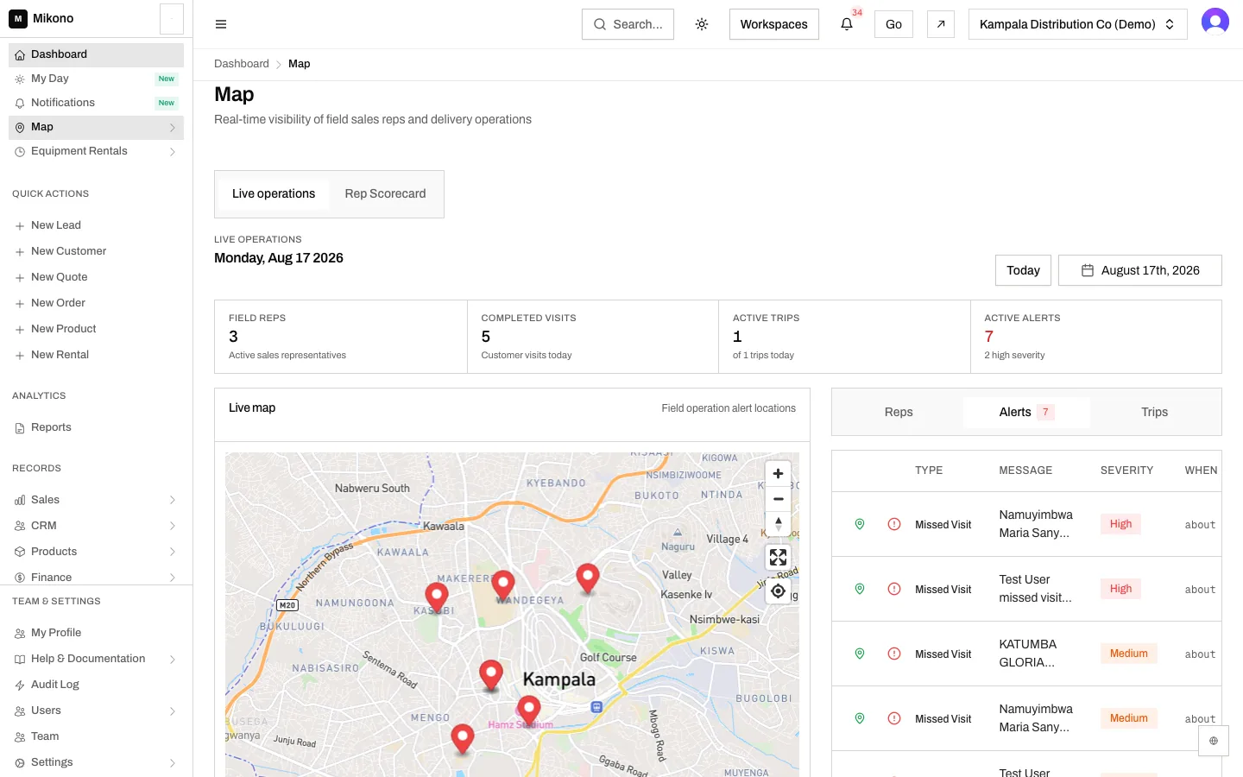Click the New Customer quick action

(x=96, y=251)
